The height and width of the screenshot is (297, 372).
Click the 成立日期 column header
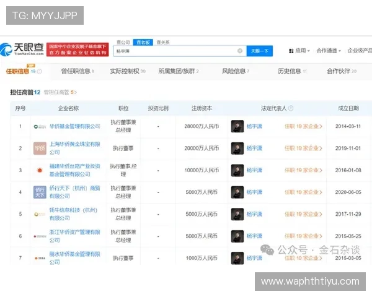click(348, 108)
